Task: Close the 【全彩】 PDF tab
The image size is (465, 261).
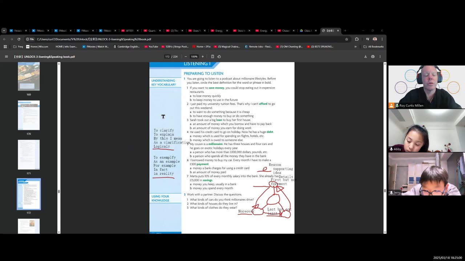Action: pos(338,30)
